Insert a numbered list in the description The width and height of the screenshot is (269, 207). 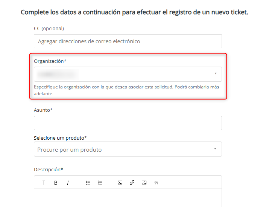tap(100, 183)
